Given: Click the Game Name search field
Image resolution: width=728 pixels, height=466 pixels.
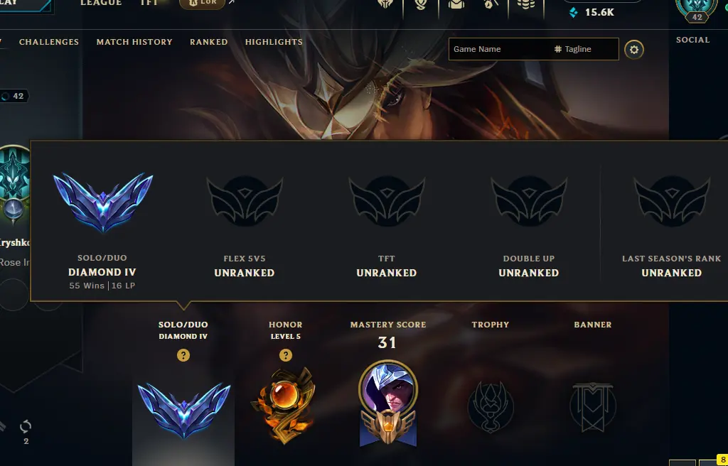Looking at the screenshot, I should click(500, 49).
